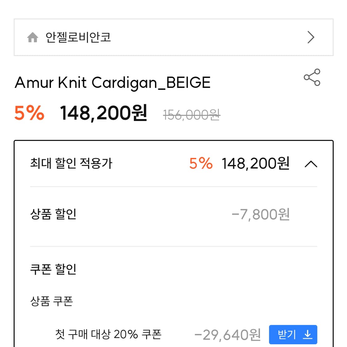This screenshot has height=347, width=347.
Task: Click the 148,200원 price in the discount summary
Action: tap(256, 164)
